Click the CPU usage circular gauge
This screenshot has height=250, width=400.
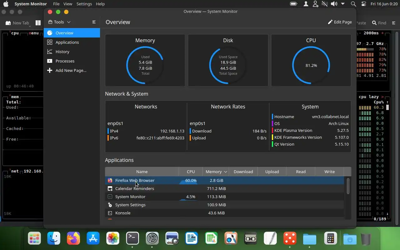point(311,65)
